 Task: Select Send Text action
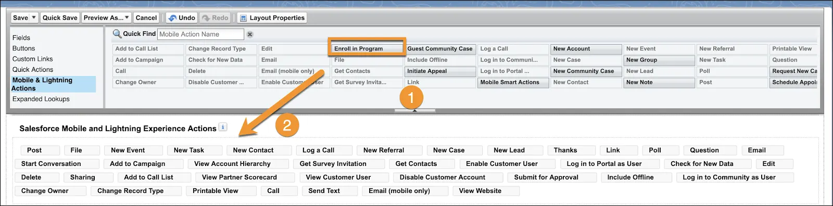coord(330,191)
